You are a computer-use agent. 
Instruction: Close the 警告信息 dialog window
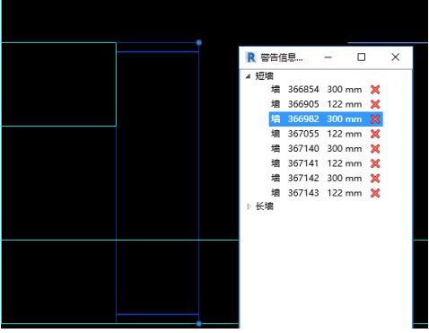pyautogui.click(x=396, y=57)
